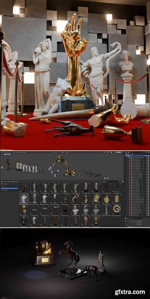Open the viewport Options dropdown
Screen dimensions: 150x299
pyautogui.click(x=121, y=154)
